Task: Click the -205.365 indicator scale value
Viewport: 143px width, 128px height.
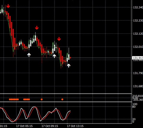Action: (138, 100)
